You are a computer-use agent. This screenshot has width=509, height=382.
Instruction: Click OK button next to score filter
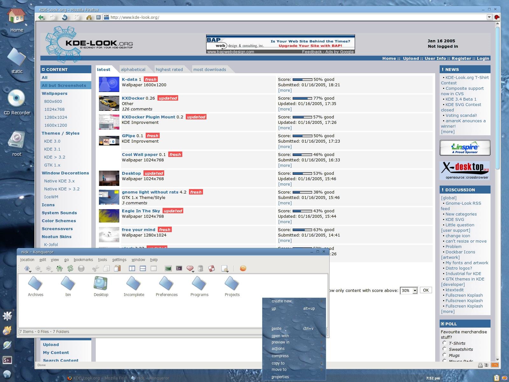(x=426, y=290)
